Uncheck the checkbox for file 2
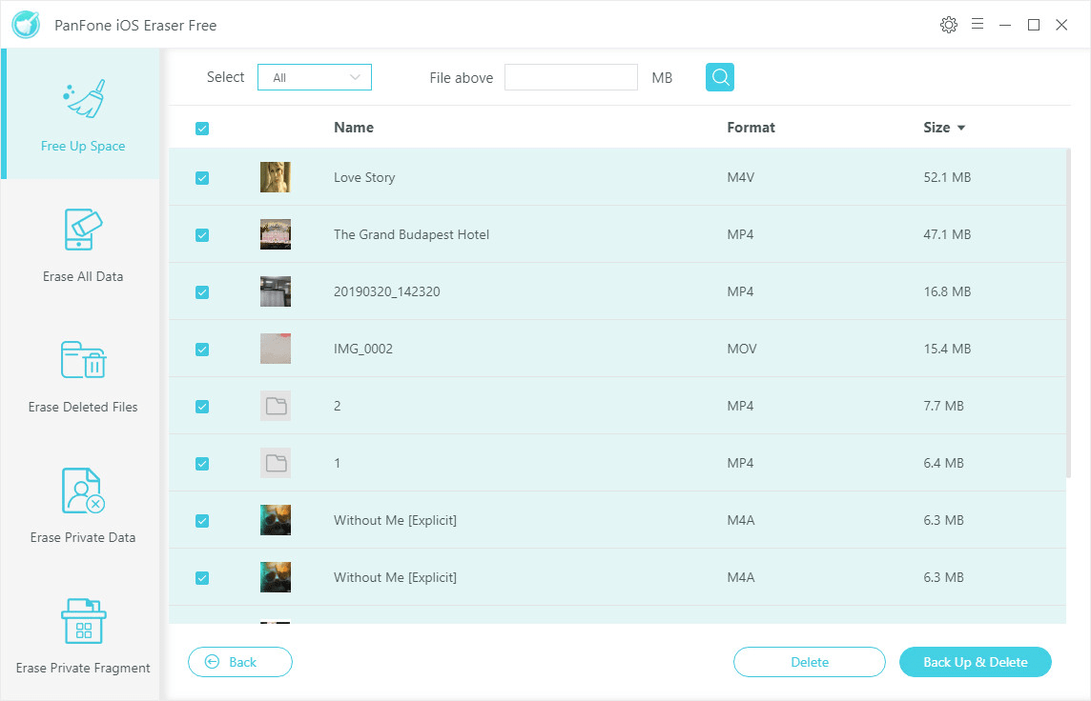Screen dimensions: 1091x701 [x=202, y=407]
